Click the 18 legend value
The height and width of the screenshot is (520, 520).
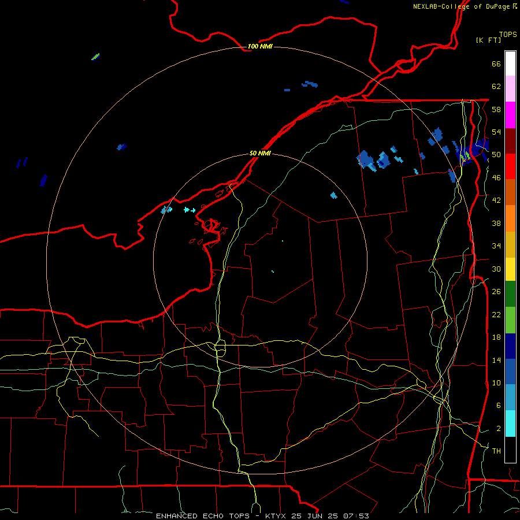point(496,337)
